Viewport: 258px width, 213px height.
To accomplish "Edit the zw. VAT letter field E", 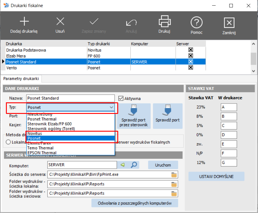I will pyautogui.click(x=229, y=144).
